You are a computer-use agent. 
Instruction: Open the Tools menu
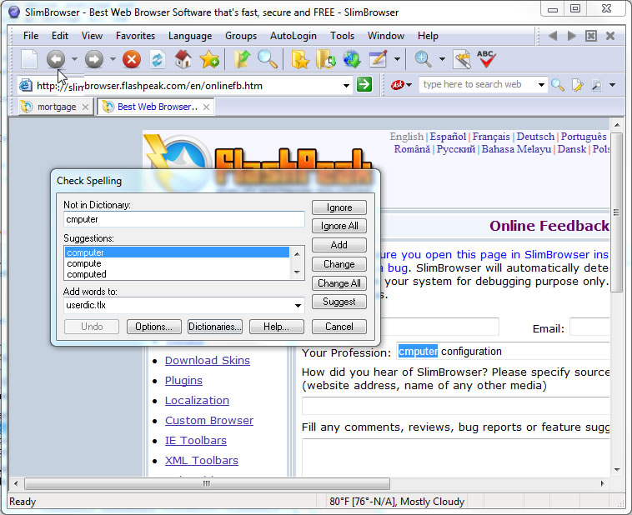pyautogui.click(x=342, y=36)
